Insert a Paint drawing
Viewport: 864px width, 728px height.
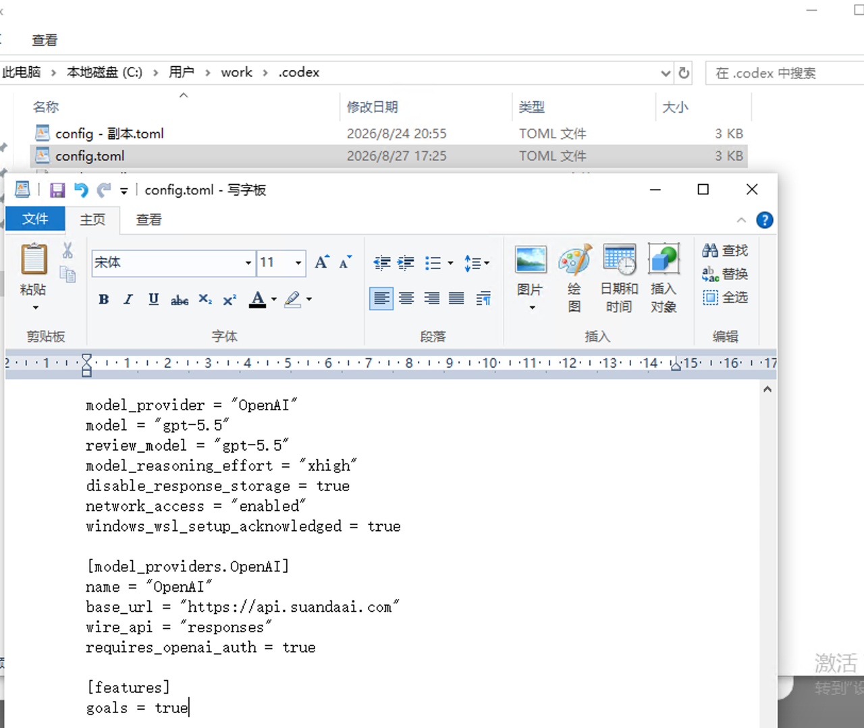(574, 277)
